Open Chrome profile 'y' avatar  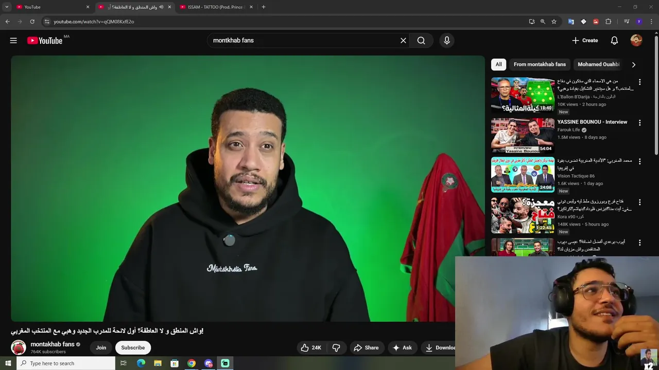(x=639, y=22)
